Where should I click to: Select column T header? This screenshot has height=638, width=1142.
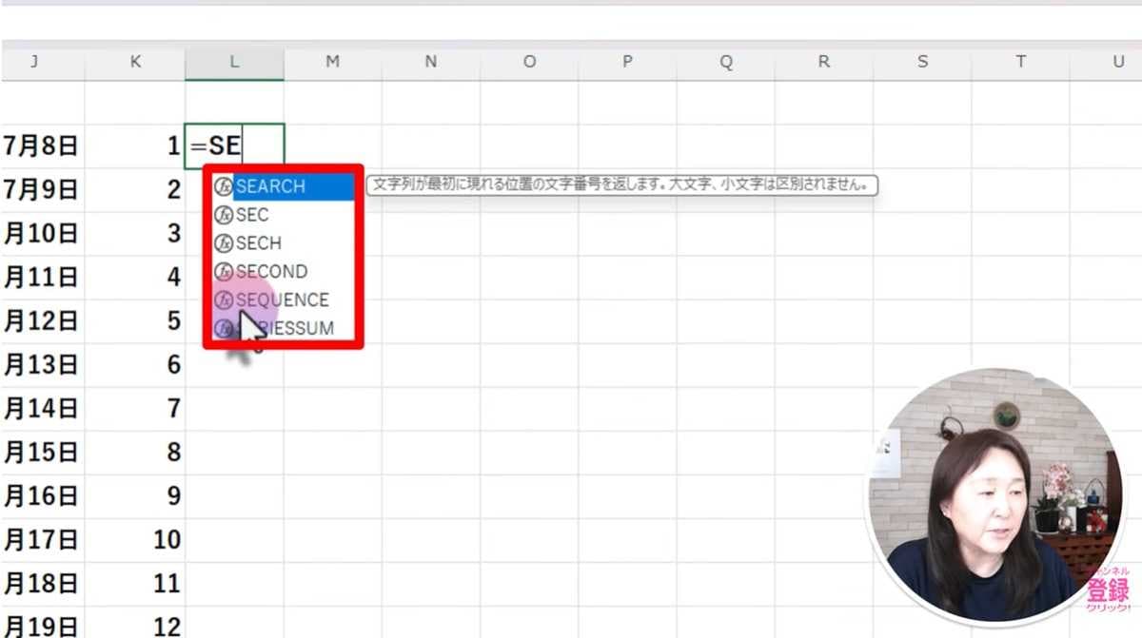click(x=1021, y=62)
